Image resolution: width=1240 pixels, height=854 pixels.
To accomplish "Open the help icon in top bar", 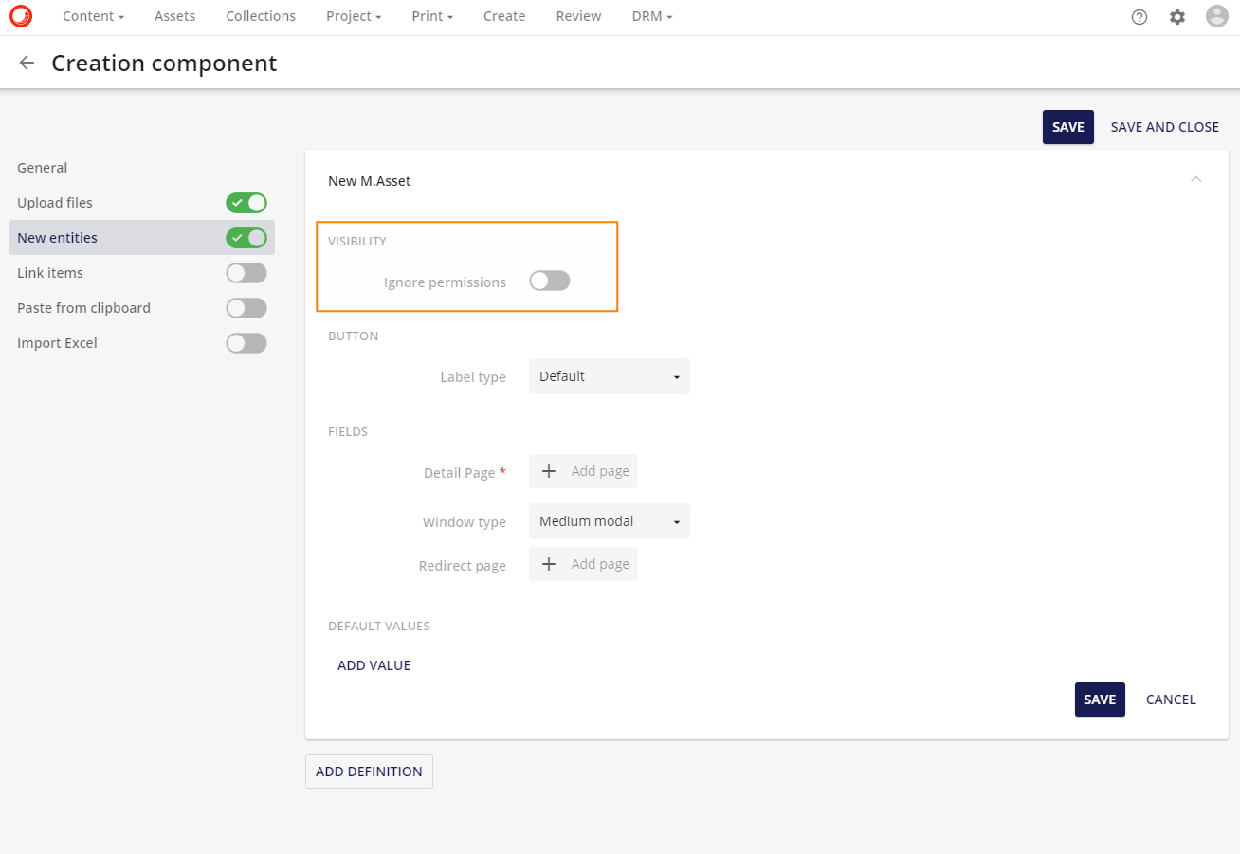I will coord(1140,16).
